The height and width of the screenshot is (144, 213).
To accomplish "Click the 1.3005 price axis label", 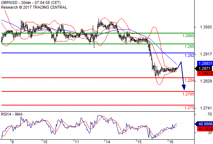I will click(x=206, y=27).
